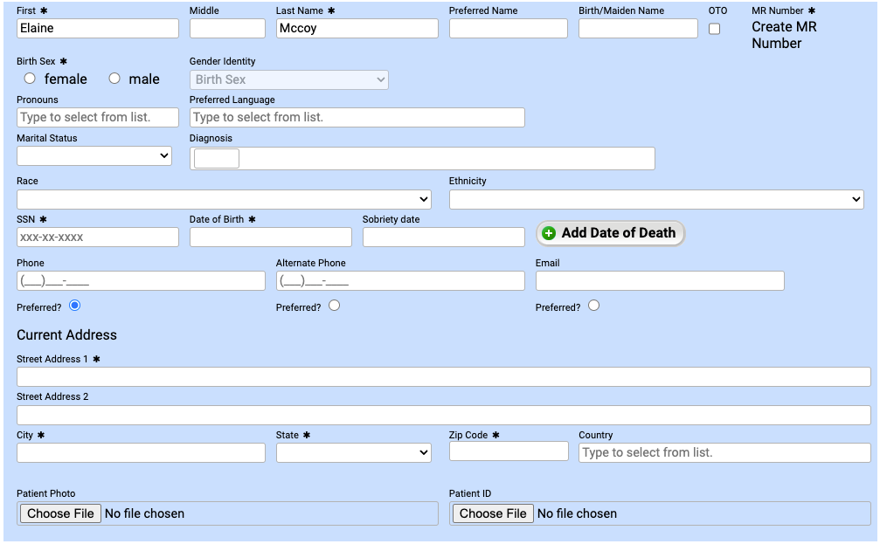Choose a file for Patient ID
The height and width of the screenshot is (544, 880).
[x=491, y=513]
